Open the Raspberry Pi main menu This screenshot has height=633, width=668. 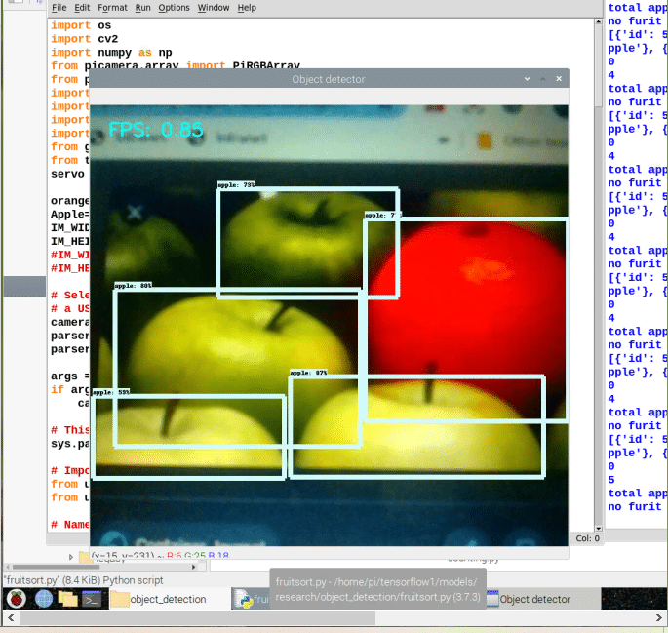point(14,599)
